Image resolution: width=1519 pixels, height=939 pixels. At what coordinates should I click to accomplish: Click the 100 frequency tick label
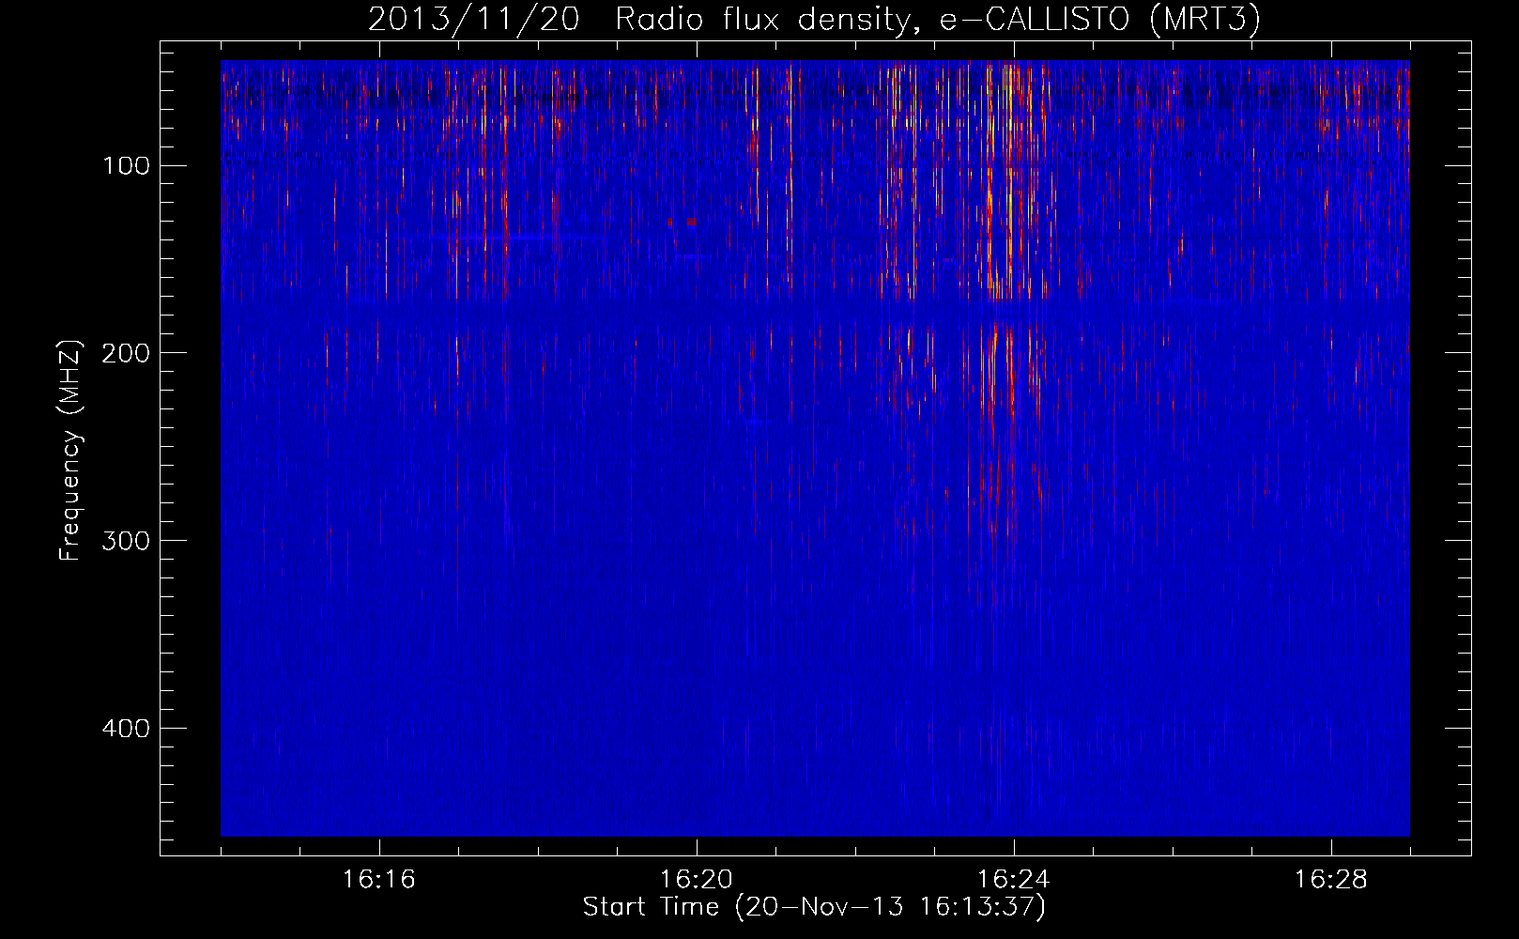[x=126, y=166]
